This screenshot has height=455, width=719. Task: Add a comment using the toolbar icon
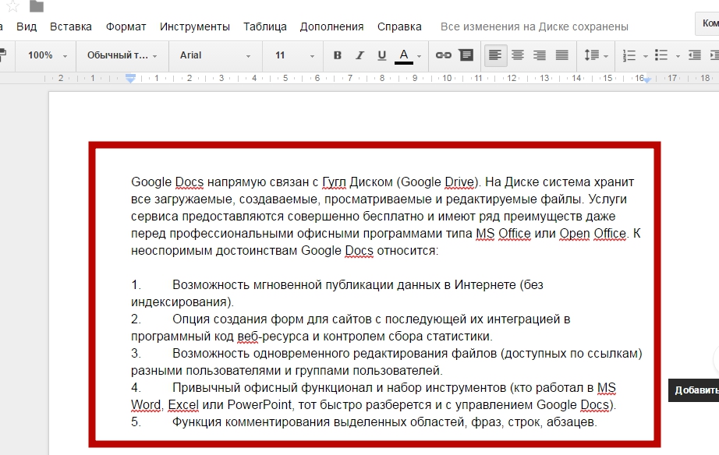click(466, 55)
